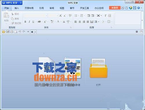Open the font (字体) dialog launcher
145x110 pixels.
coord(71,28)
